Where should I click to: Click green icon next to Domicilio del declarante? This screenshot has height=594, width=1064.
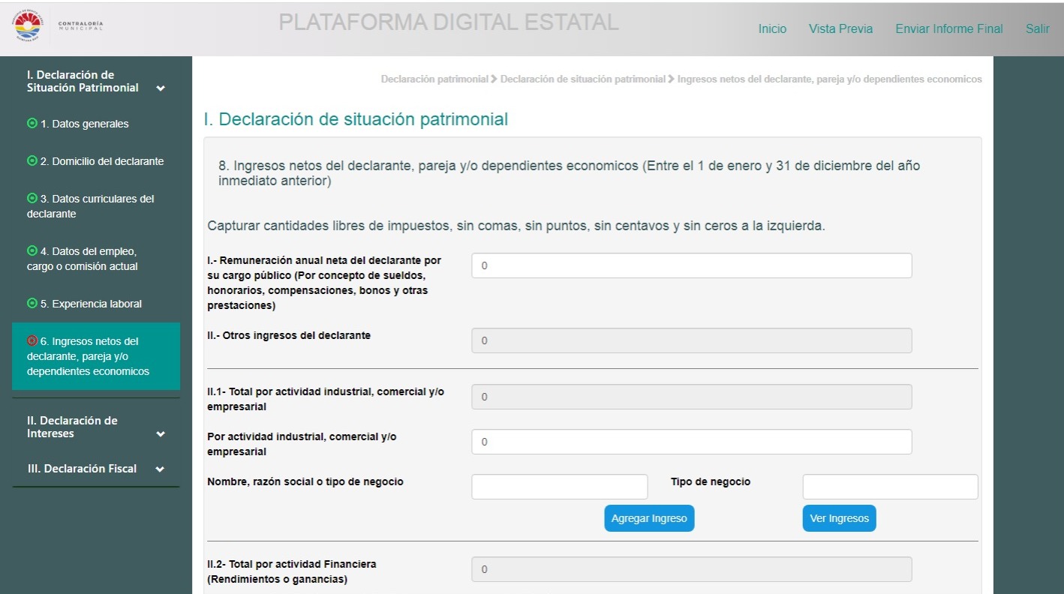click(x=32, y=160)
